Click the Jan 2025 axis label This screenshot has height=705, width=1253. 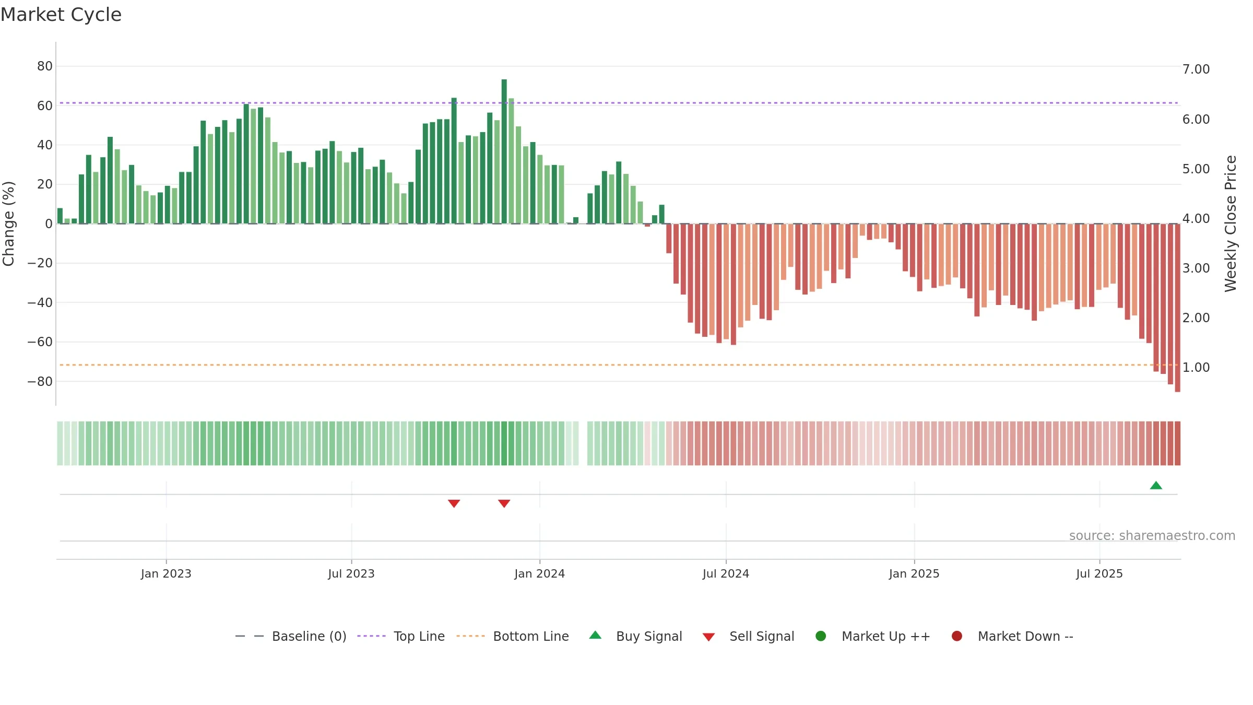[x=914, y=573]
